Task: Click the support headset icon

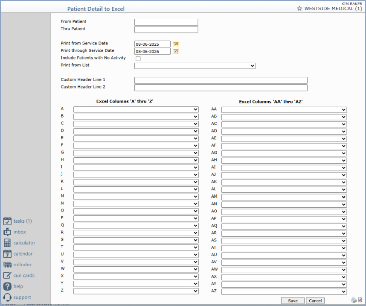Action: tap(7, 297)
